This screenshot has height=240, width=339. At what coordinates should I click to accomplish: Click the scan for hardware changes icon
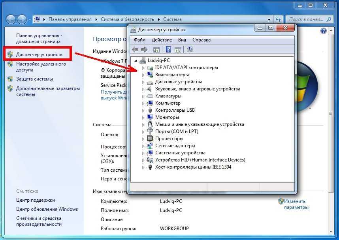190,50
